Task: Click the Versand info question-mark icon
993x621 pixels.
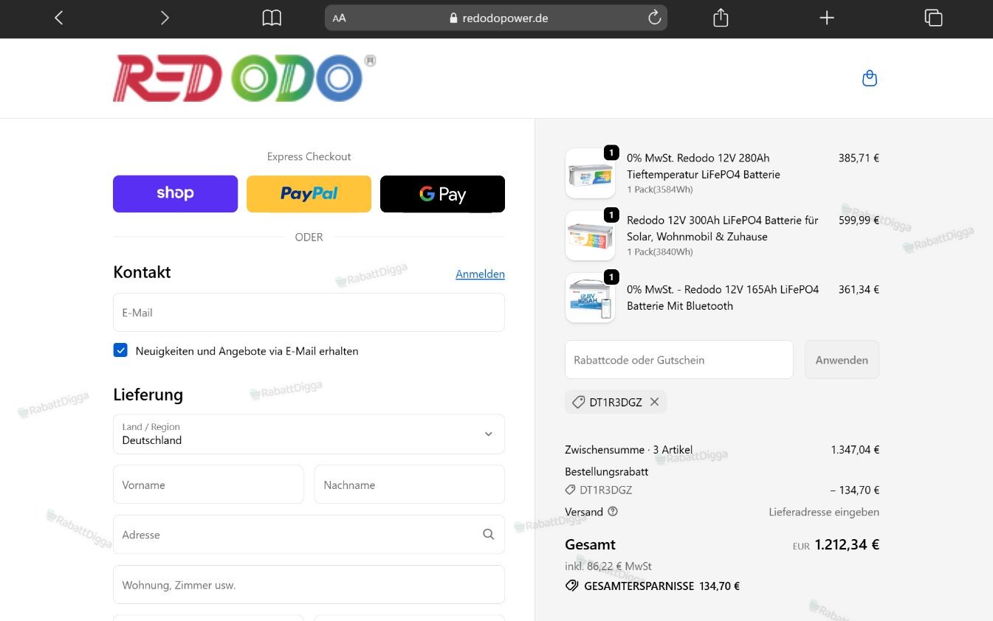Action: [613, 511]
